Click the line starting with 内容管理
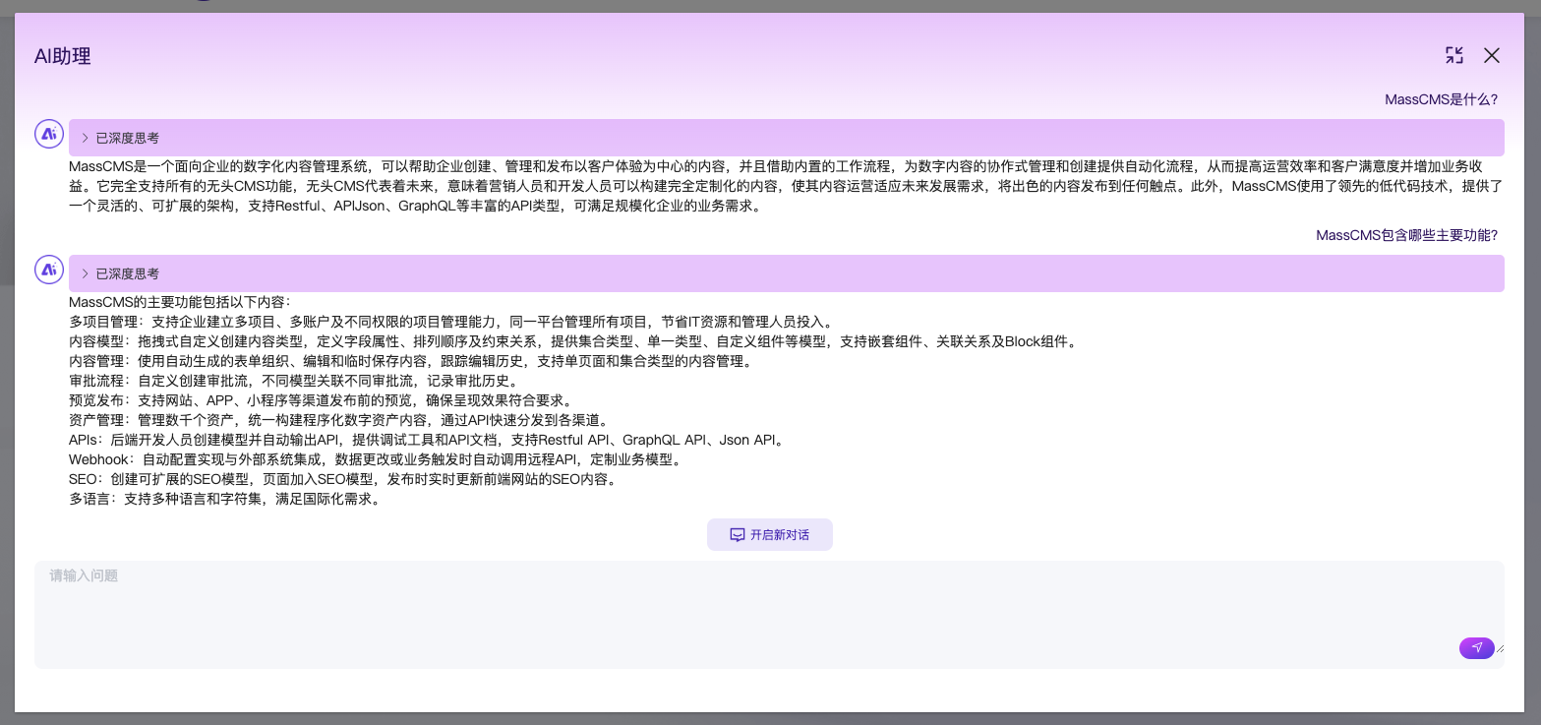Viewport: 1541px width, 725px height. tap(412, 361)
